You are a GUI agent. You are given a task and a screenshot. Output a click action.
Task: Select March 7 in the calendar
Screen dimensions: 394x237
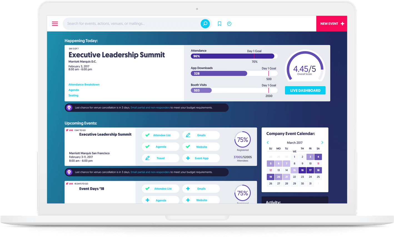pyautogui.click(x=286, y=163)
